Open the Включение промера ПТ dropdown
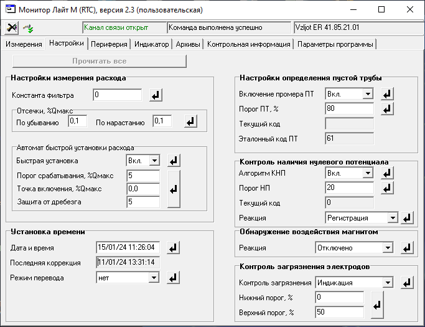The width and height of the screenshot is (425, 327). 368,94
